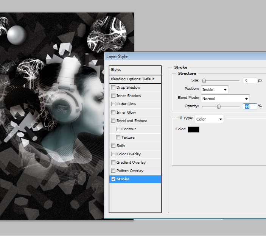Uncheck the Stroke checkbox
266x236 pixels.
click(113, 179)
